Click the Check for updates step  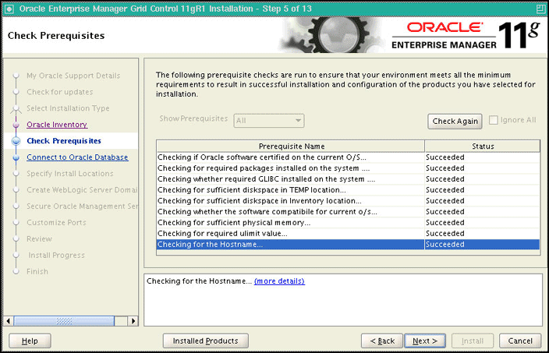tap(60, 92)
